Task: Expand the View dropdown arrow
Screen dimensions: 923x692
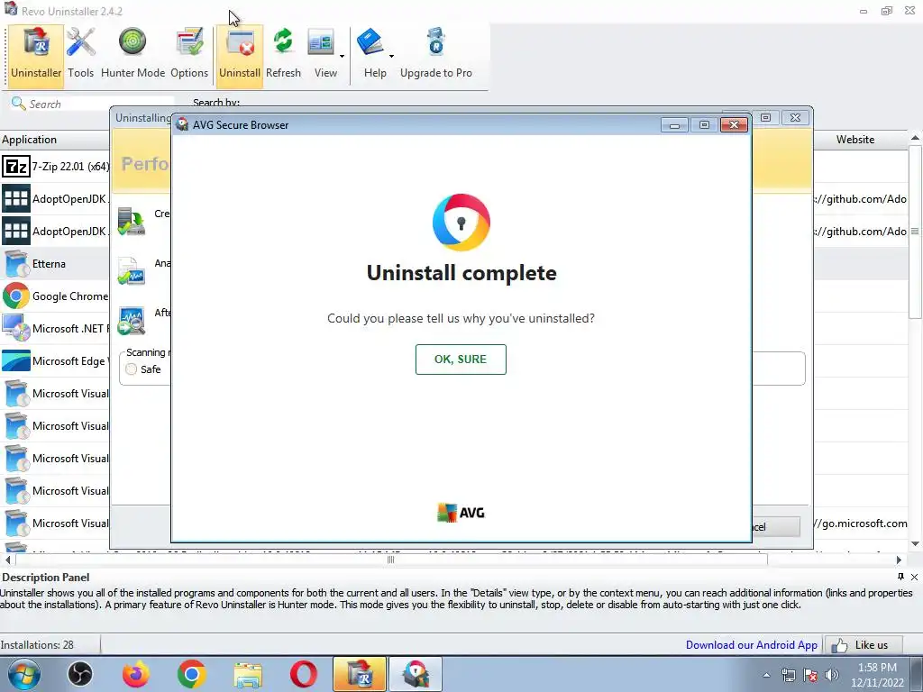Action: (342, 57)
